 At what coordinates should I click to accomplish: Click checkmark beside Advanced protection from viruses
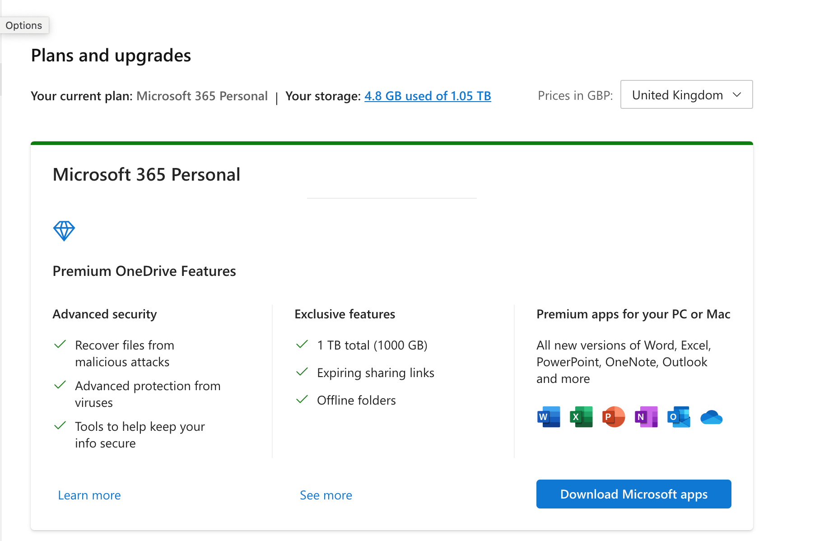[60, 385]
